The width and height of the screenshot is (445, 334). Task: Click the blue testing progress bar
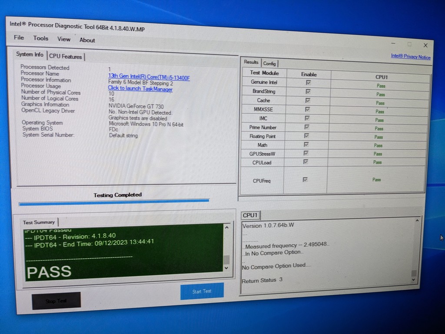coord(114,202)
